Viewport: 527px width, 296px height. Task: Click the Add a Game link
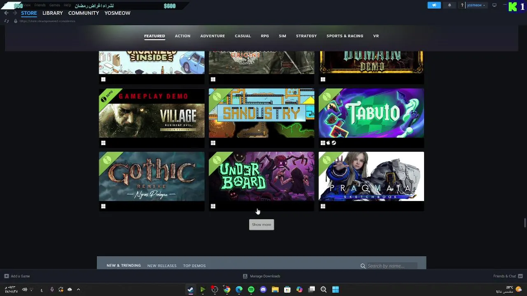(20, 276)
